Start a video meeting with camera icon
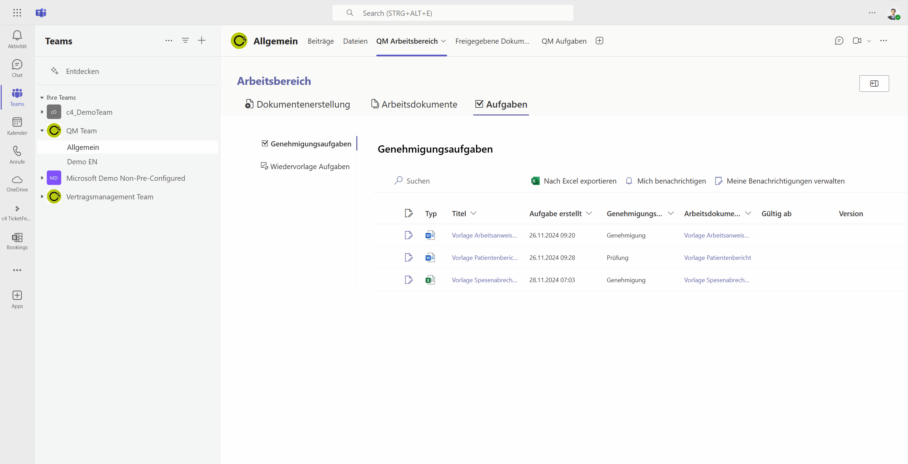This screenshot has height=464, width=908. click(857, 41)
